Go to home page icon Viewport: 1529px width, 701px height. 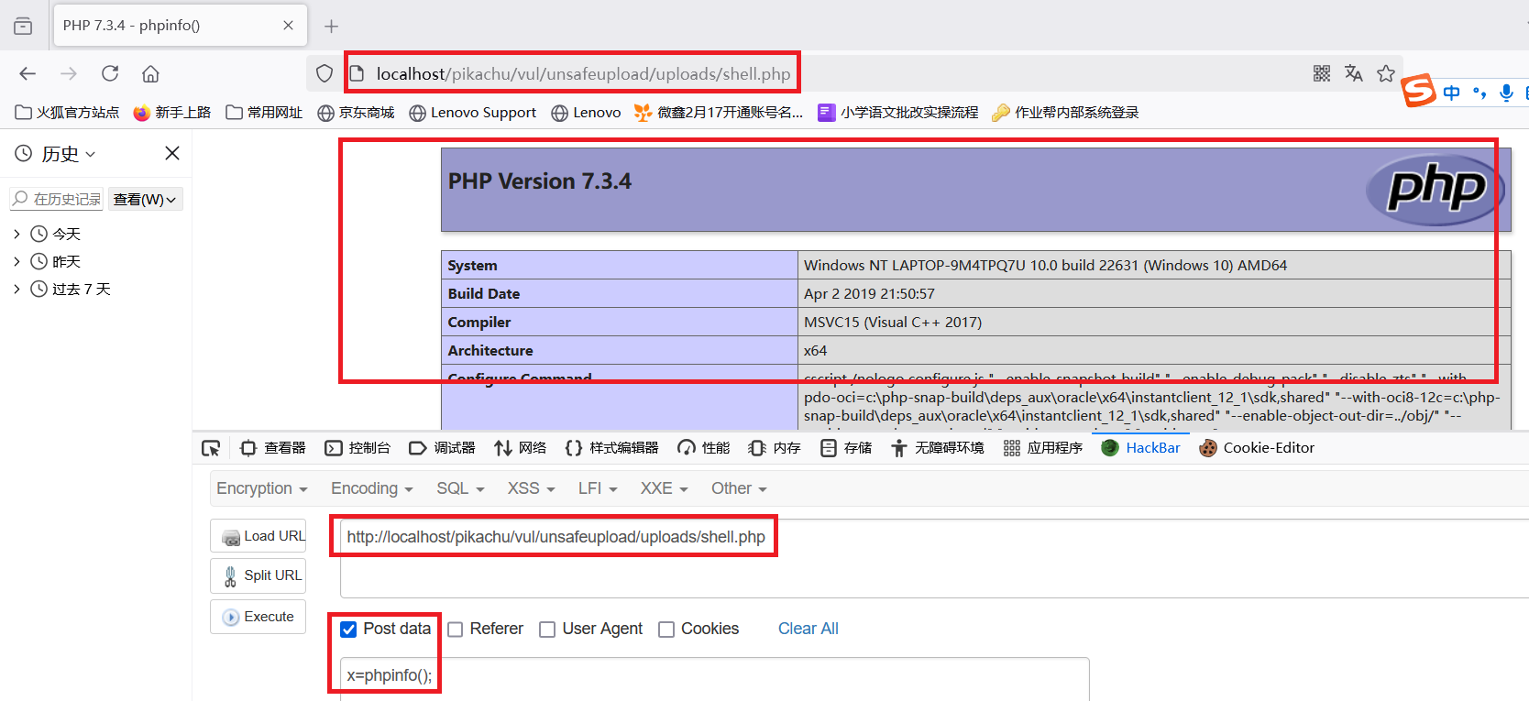pyautogui.click(x=150, y=73)
